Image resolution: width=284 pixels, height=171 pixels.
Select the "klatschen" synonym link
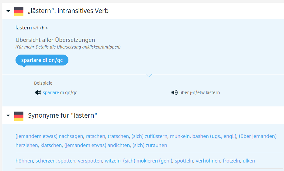pos(51,145)
